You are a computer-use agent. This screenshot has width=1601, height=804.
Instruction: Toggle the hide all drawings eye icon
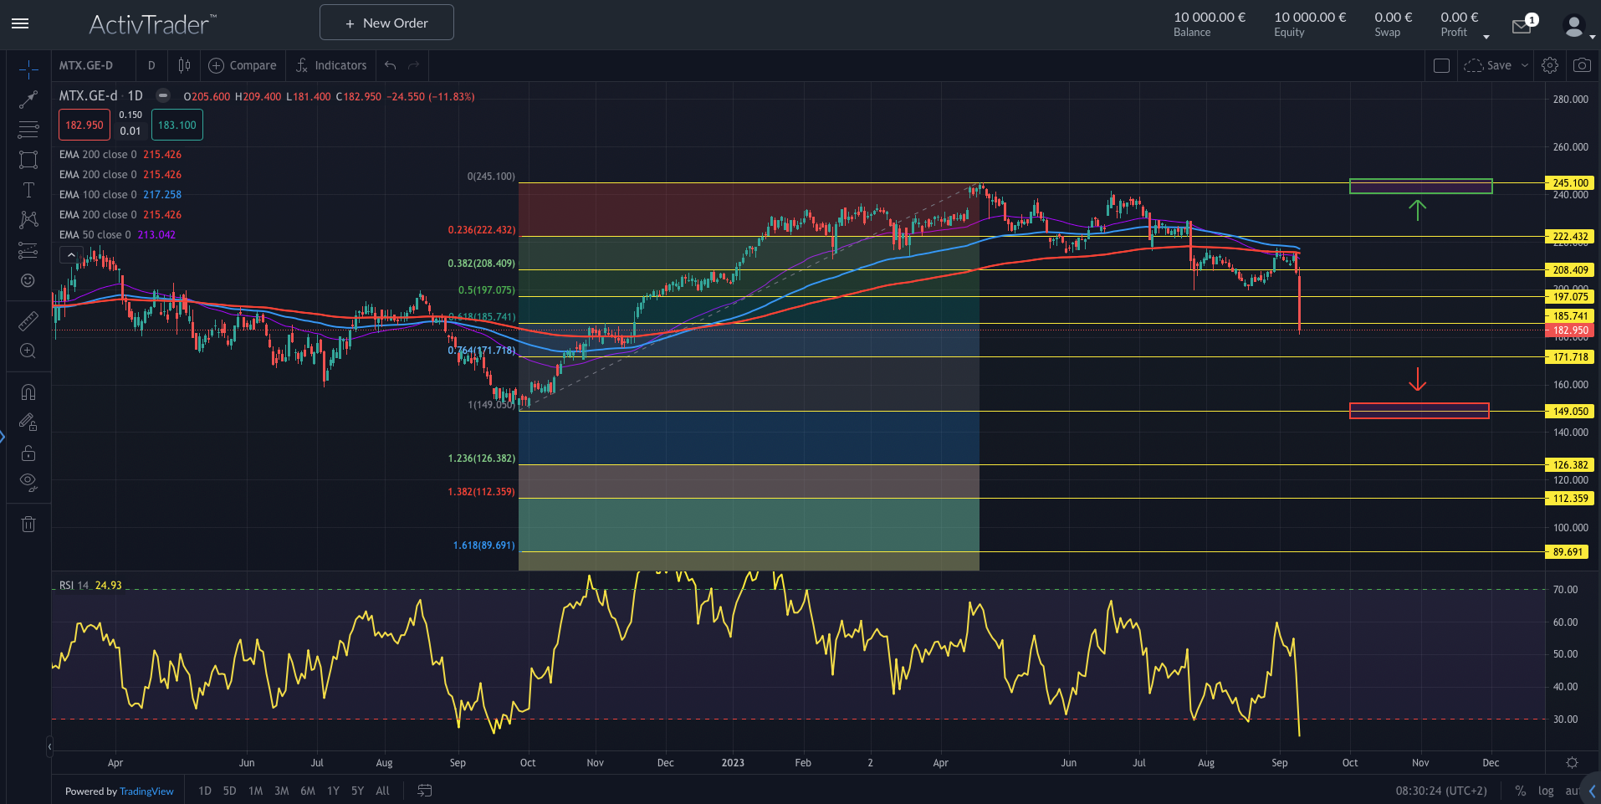[28, 481]
